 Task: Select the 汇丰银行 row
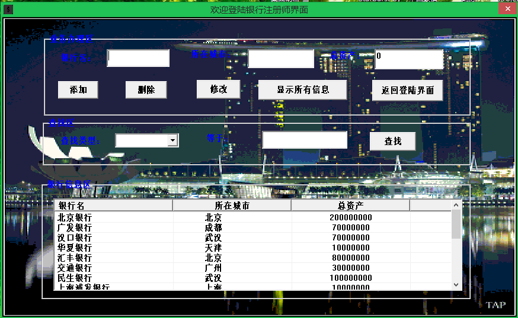click(252, 258)
